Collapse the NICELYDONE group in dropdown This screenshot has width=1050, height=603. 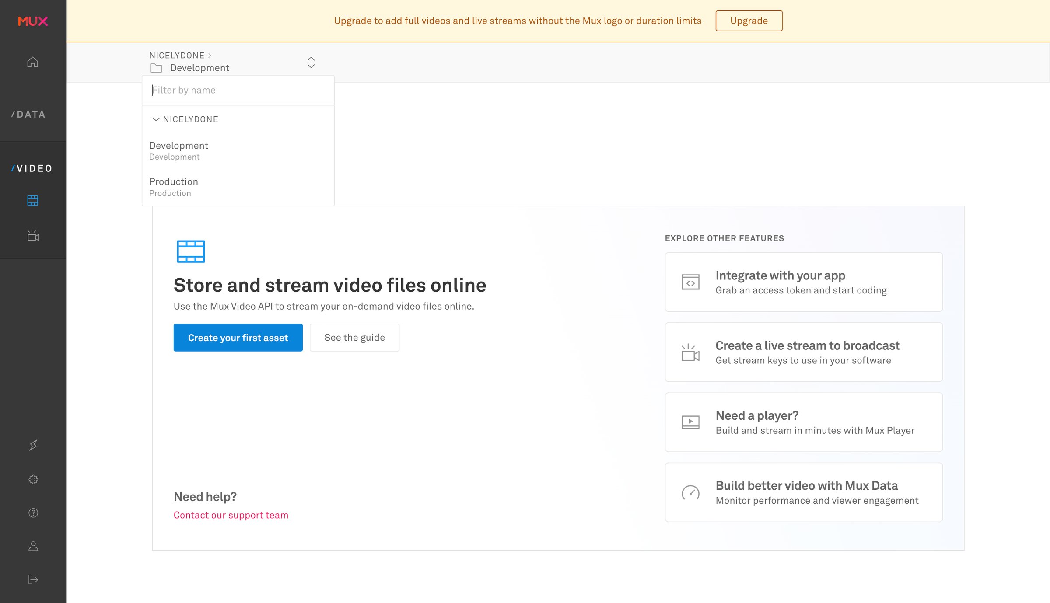pos(156,119)
